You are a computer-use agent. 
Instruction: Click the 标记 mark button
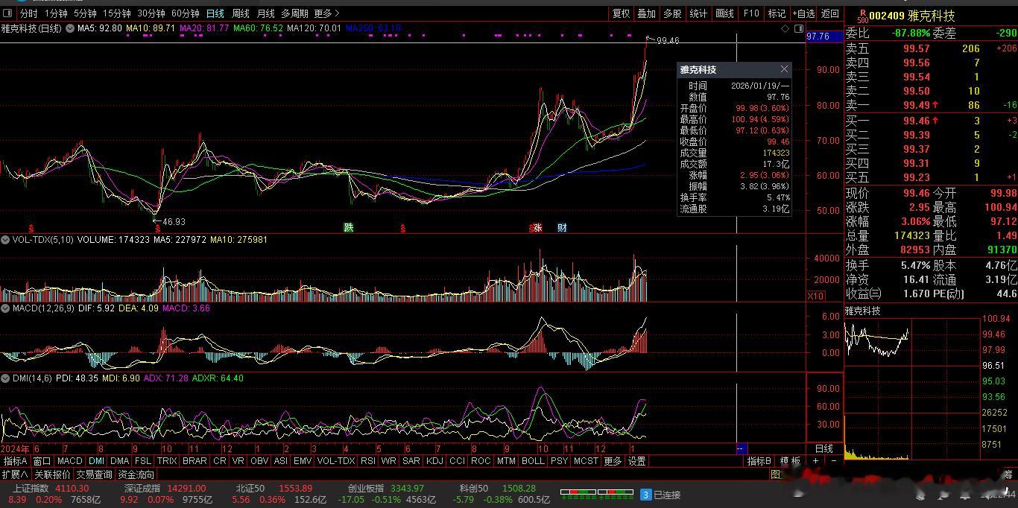point(777,13)
